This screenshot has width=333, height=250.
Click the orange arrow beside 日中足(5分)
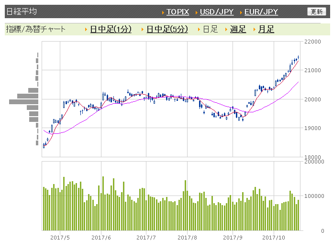[x=143, y=30]
